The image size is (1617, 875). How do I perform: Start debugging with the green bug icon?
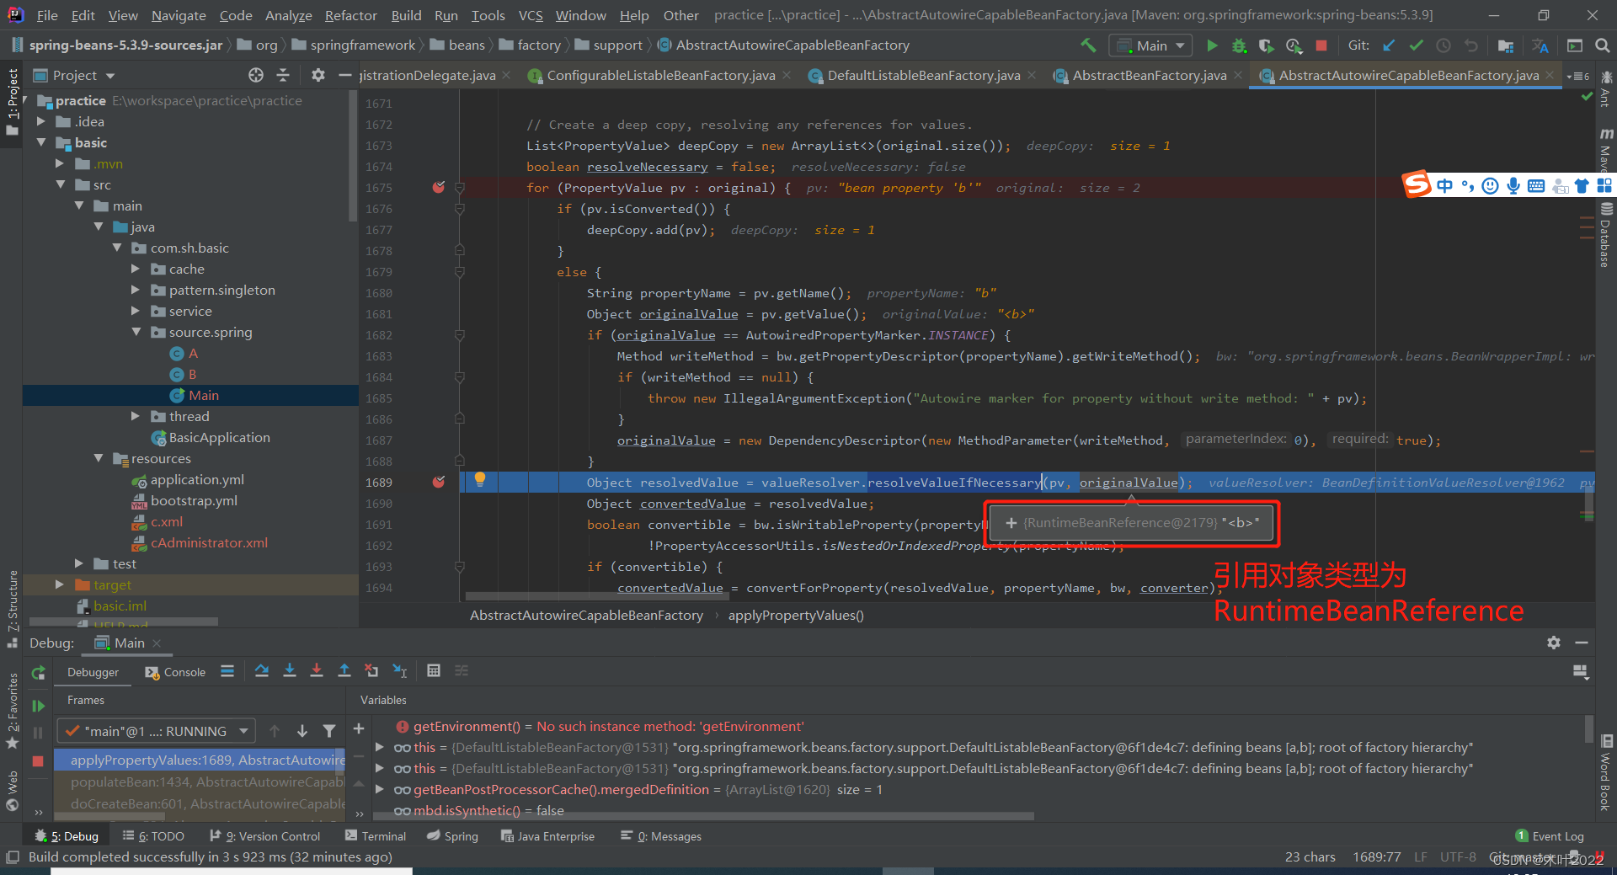coord(1239,45)
